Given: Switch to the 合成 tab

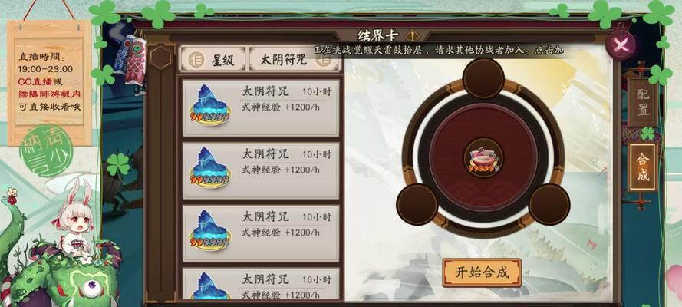Looking at the screenshot, I should [642, 167].
